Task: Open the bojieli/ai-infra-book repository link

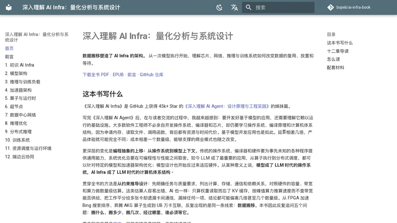Action: tap(353, 7)
